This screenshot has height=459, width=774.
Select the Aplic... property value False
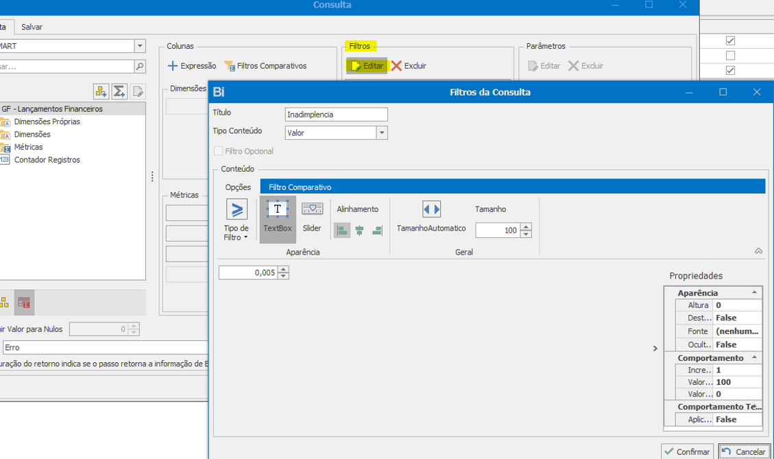pyautogui.click(x=738, y=419)
